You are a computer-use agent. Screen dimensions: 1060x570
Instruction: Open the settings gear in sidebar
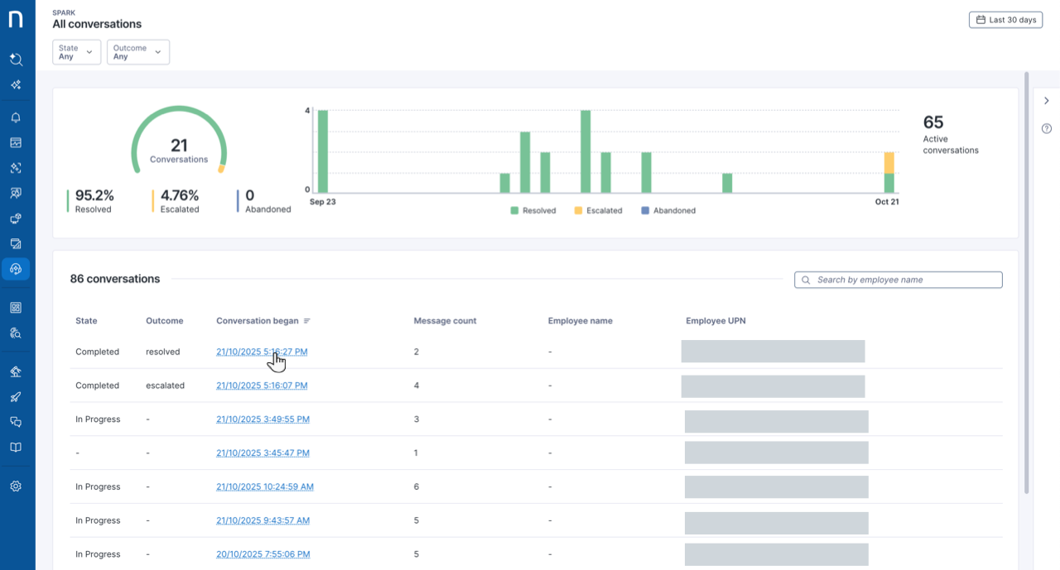[x=16, y=486]
